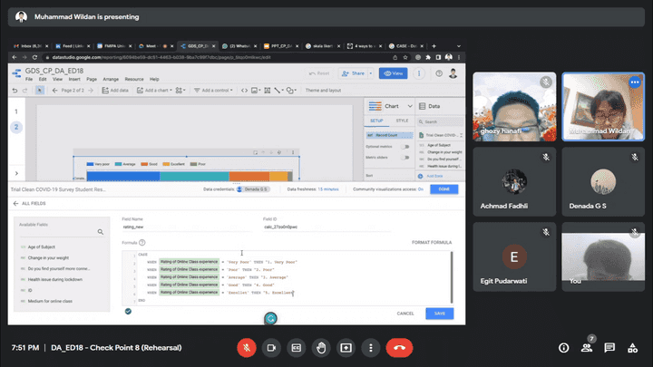Go back via ALL FIELDS arrow
The width and height of the screenshot is (653, 367).
(x=16, y=204)
